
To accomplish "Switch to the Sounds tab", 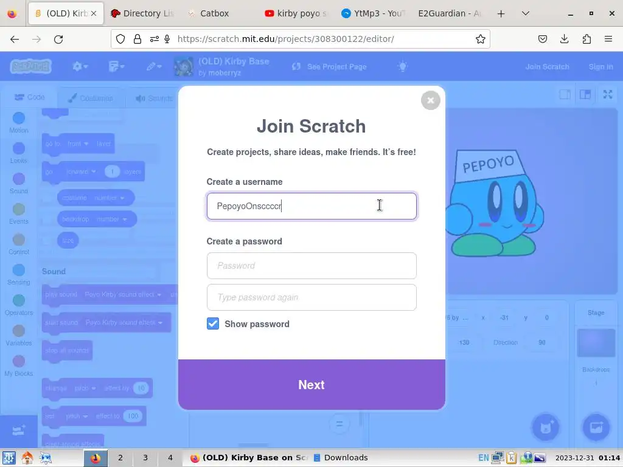I will pos(153,98).
